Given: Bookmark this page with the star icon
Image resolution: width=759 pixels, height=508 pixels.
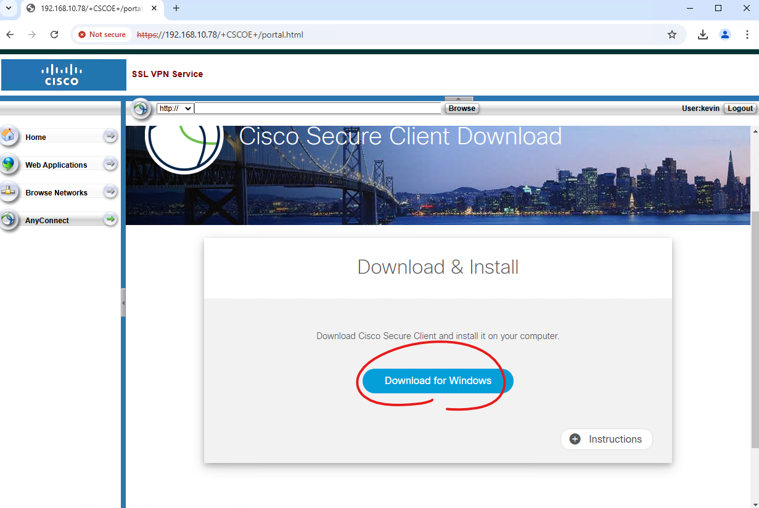Looking at the screenshot, I should (672, 35).
